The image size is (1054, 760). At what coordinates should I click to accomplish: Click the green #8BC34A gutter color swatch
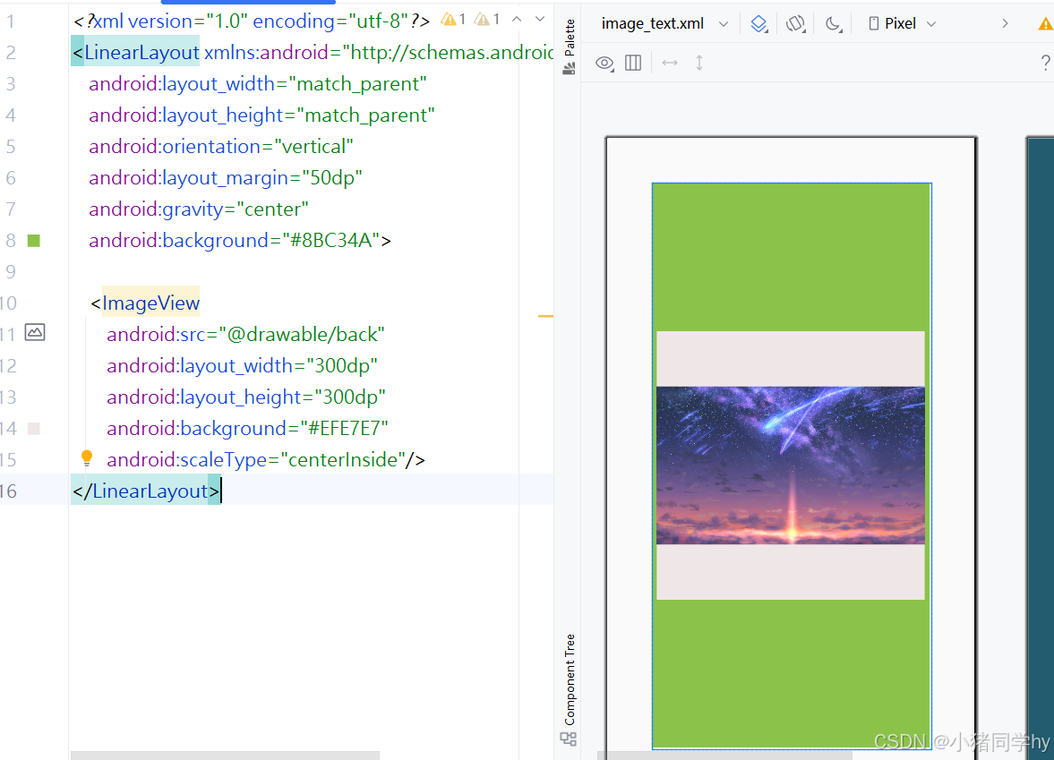(x=34, y=241)
